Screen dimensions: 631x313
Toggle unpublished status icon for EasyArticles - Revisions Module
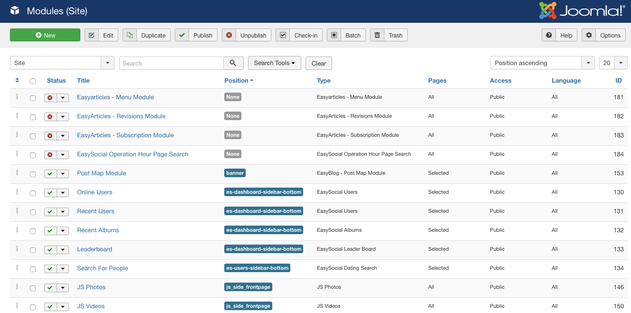point(50,117)
